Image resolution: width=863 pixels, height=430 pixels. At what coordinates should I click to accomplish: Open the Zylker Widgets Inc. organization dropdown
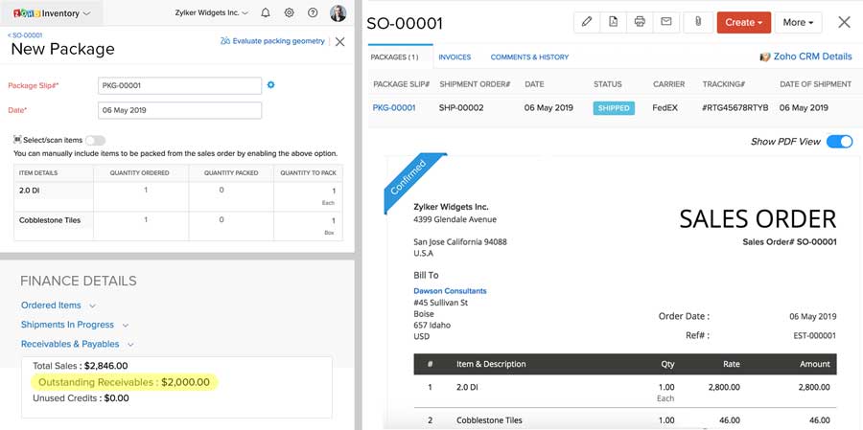[211, 12]
